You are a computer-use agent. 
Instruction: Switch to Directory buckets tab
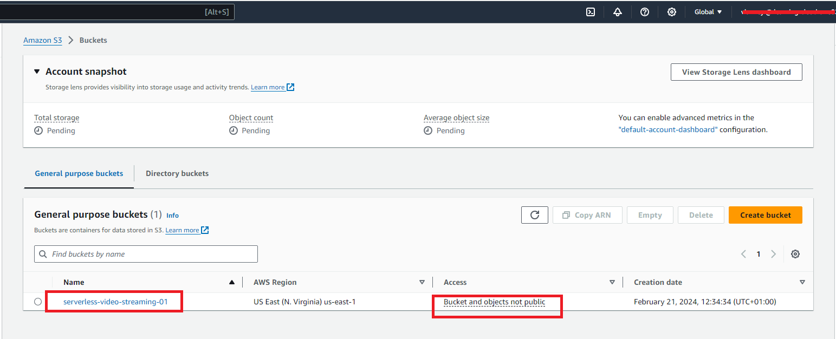click(177, 173)
